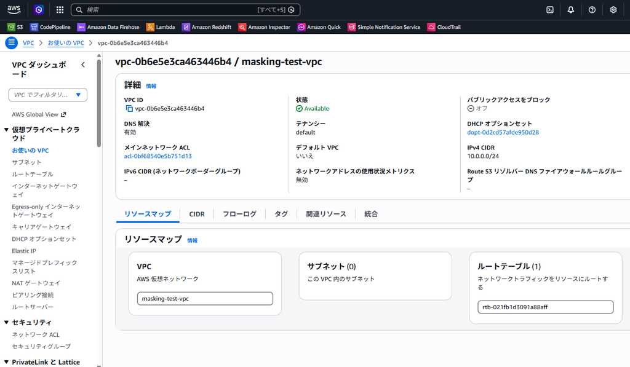Click in the top search field
630x367 pixels.
tap(185, 10)
